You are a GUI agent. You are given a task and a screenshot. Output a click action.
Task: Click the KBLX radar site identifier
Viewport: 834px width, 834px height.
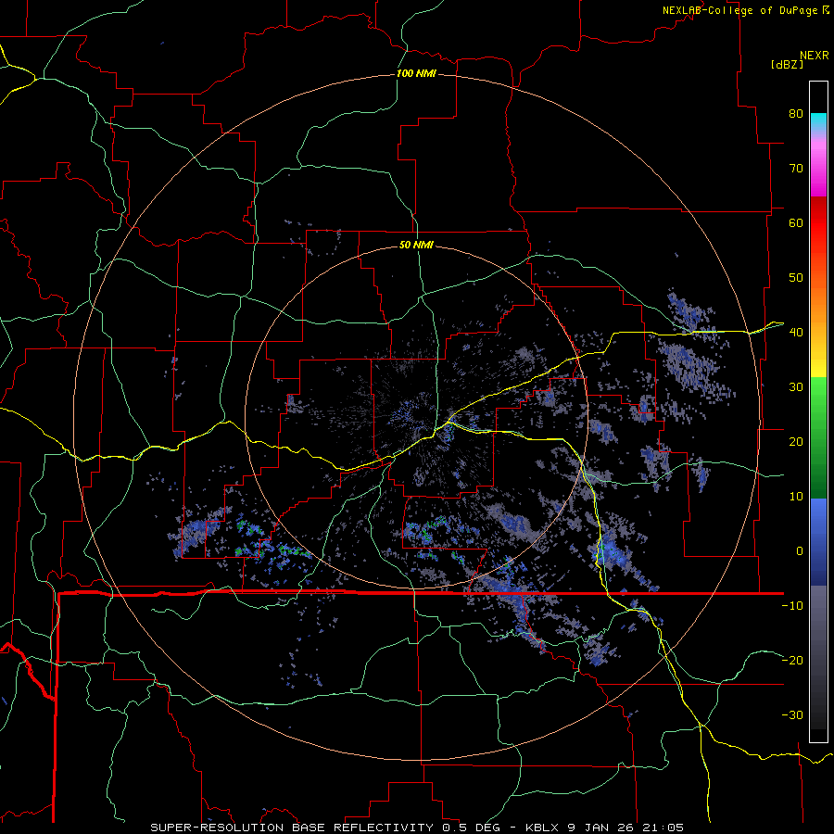(x=542, y=828)
